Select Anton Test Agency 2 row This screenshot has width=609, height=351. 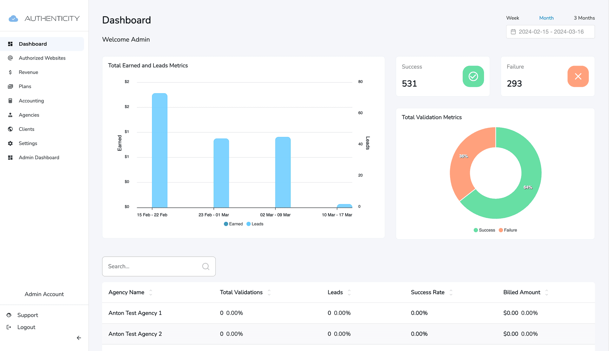point(348,334)
